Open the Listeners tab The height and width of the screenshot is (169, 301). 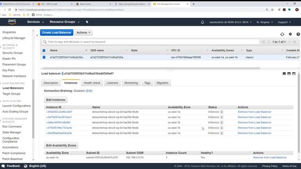[112, 83]
